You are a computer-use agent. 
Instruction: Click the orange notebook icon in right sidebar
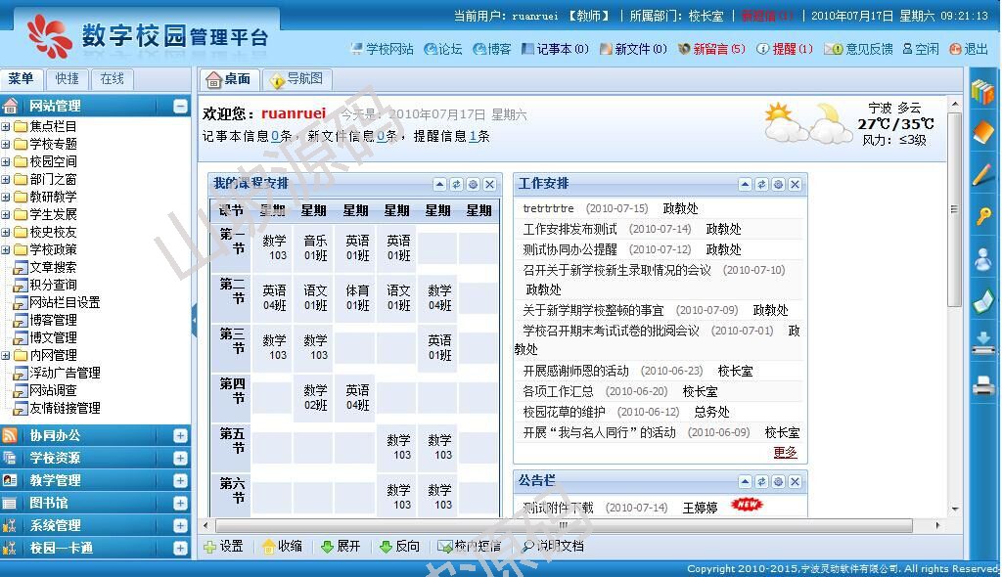click(x=982, y=132)
